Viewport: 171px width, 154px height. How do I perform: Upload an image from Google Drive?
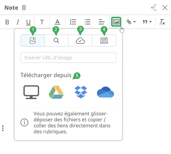click(x=56, y=92)
